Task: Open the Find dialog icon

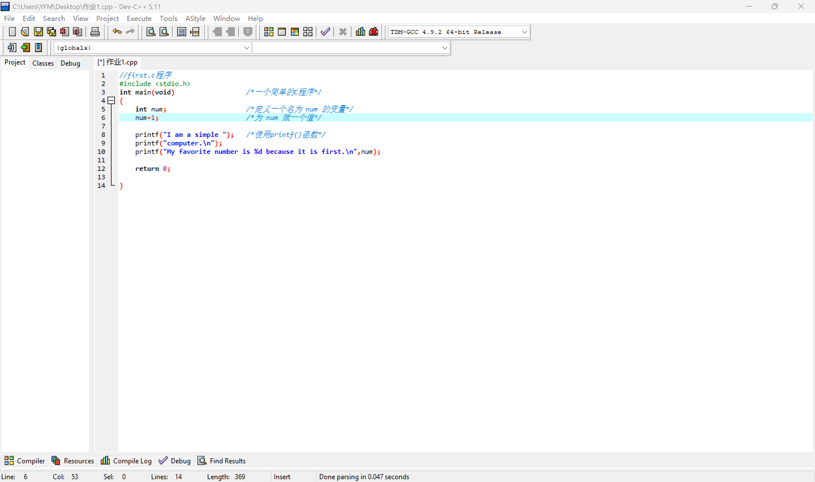Action: [x=151, y=32]
